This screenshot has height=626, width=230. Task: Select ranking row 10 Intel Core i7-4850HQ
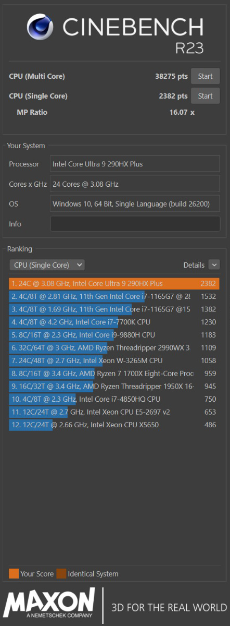114,399
